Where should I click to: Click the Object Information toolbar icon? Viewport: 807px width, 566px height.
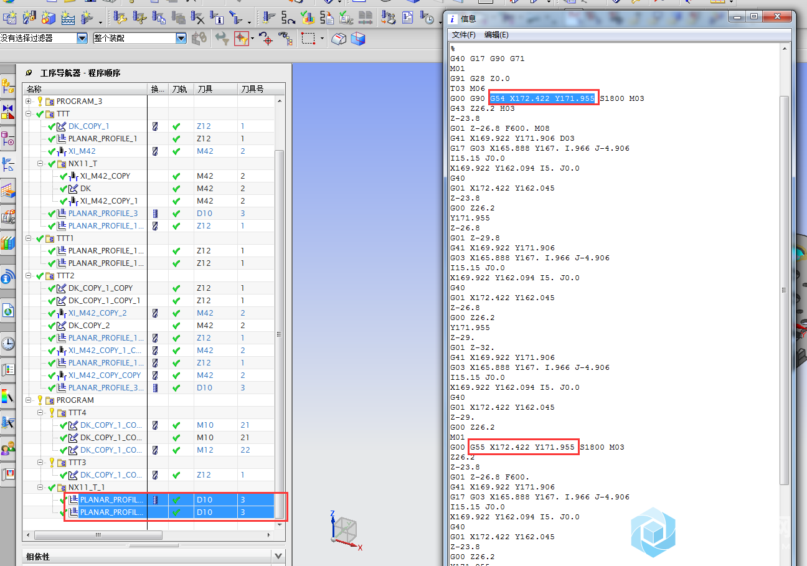pos(217,17)
